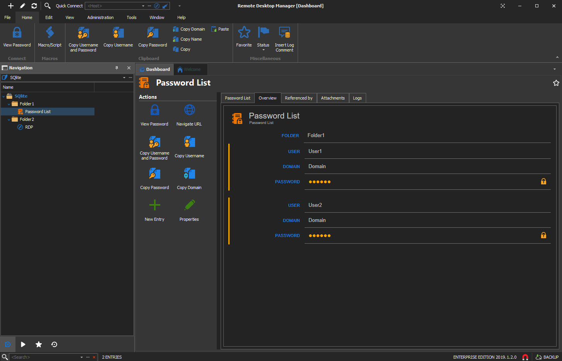Open the Logs tab
Screen dimensions: 562x361
click(357, 98)
